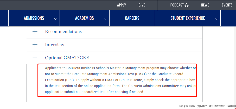This screenshot has height=109, width=236.
Task: Click the minus icon beside Optional GMAT/GRE
Action: click(35, 58)
